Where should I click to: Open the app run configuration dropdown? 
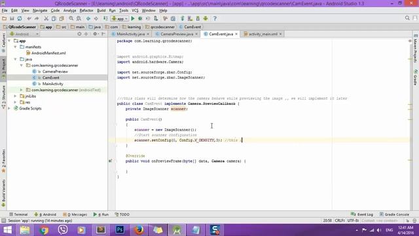(x=120, y=18)
